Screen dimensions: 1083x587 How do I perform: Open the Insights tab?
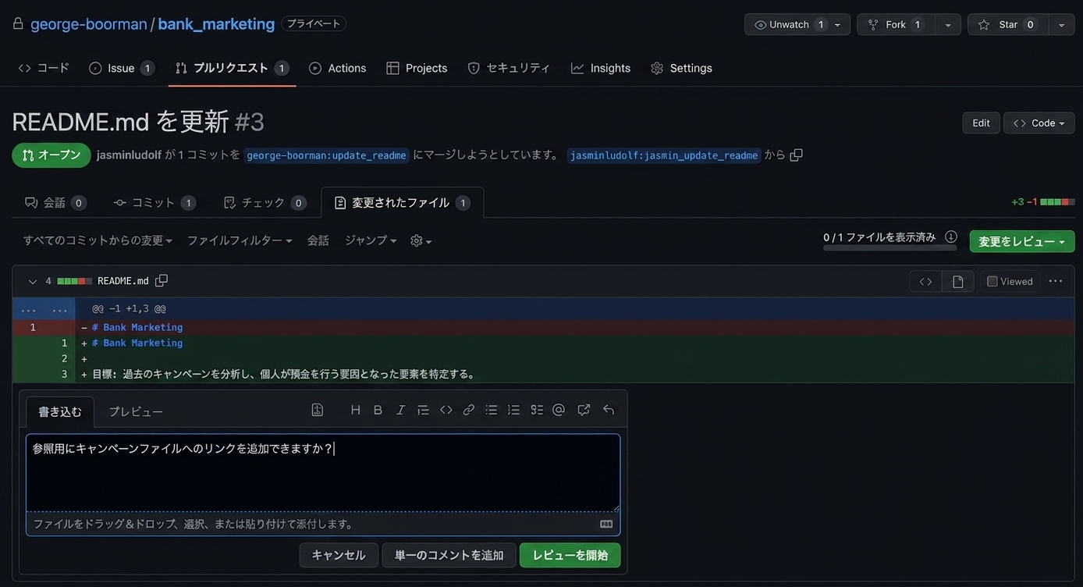(601, 68)
